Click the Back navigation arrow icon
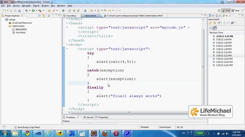Screen dimensions: 245x137 click(110, 11)
